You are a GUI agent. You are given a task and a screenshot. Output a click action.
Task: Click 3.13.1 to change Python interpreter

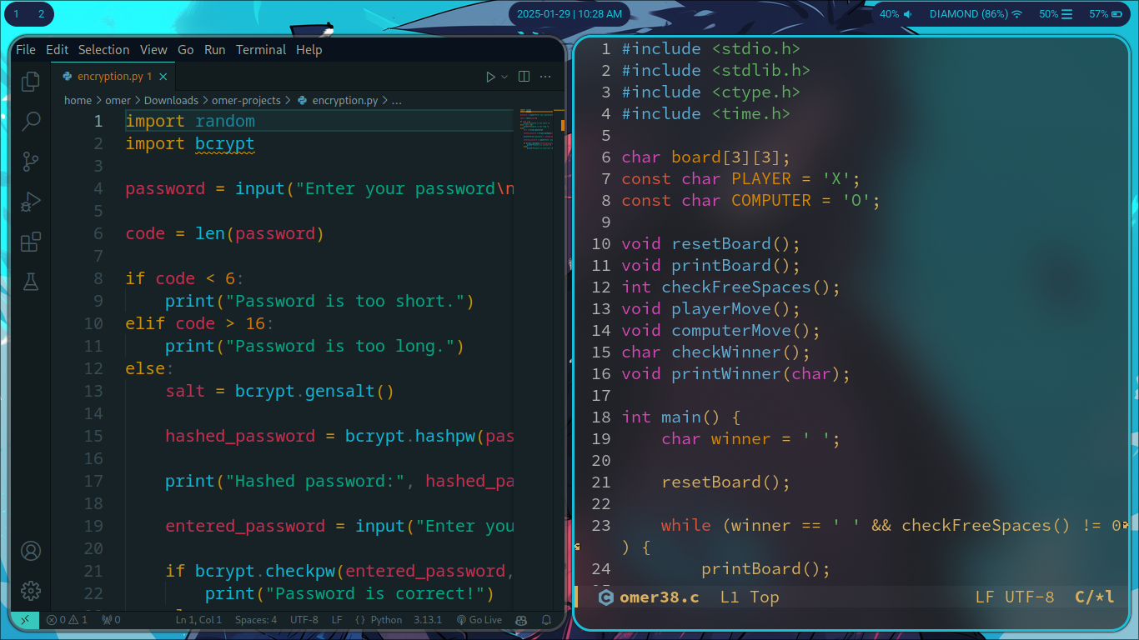click(x=429, y=620)
